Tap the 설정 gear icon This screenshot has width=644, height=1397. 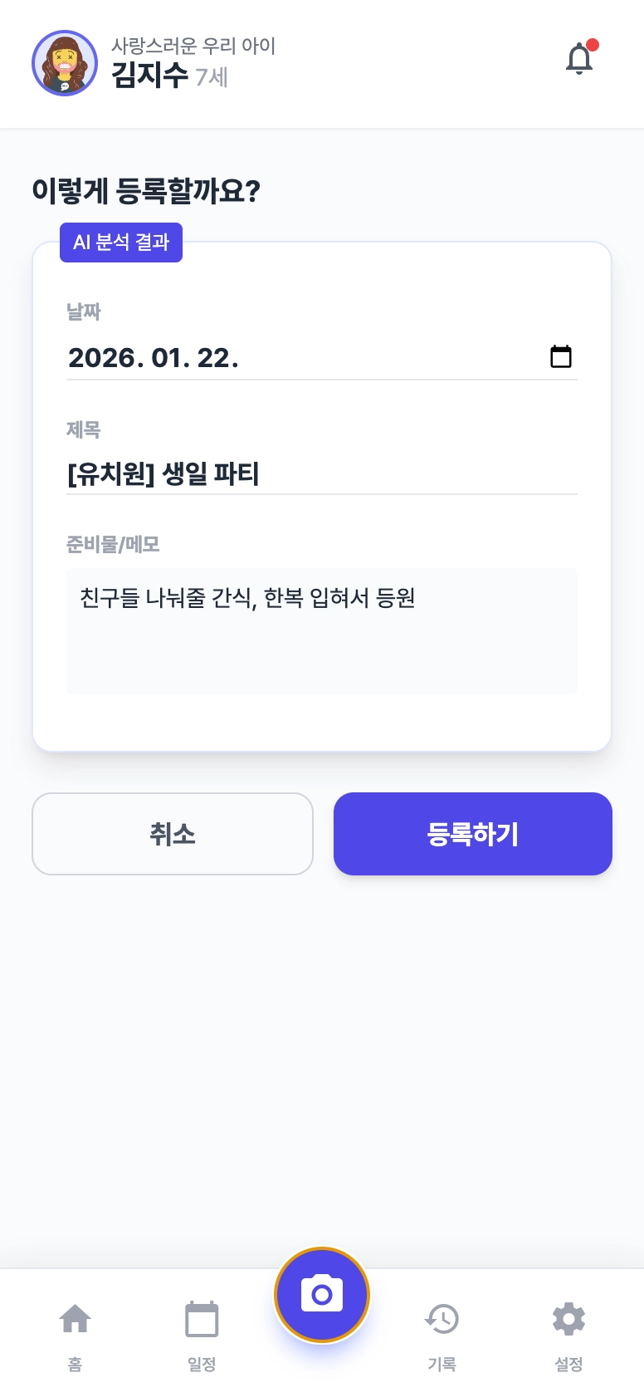568,1319
